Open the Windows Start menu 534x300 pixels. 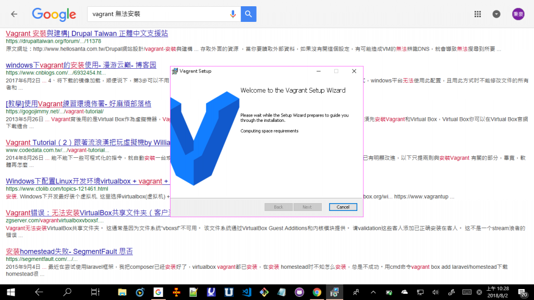click(10, 292)
